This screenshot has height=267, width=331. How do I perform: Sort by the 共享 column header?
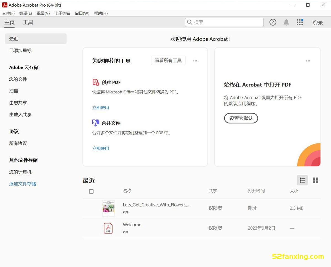(x=213, y=191)
